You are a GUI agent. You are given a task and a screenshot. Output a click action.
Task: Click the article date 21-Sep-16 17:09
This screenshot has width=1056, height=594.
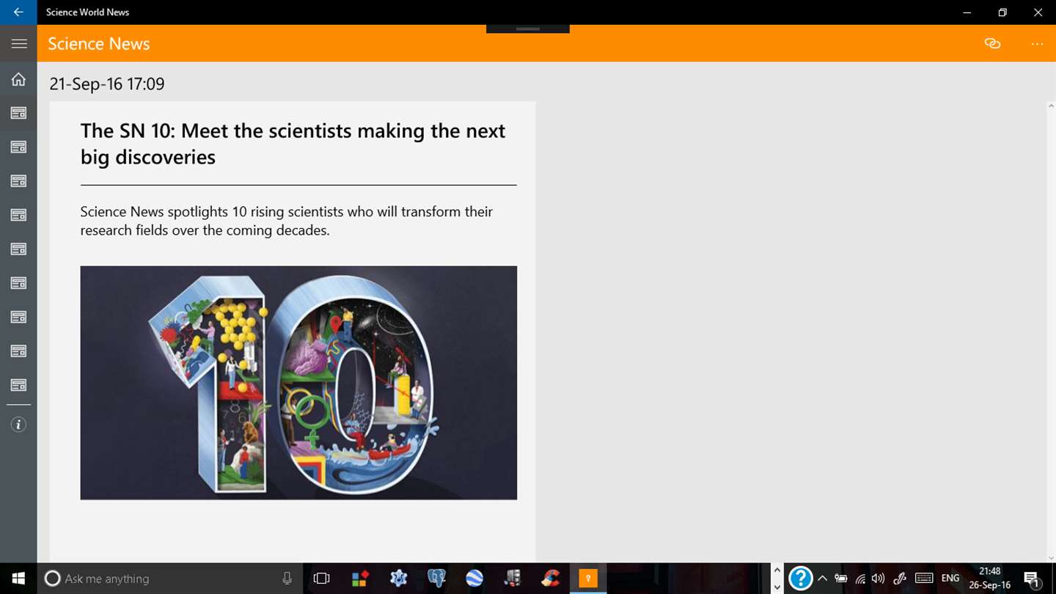point(107,84)
